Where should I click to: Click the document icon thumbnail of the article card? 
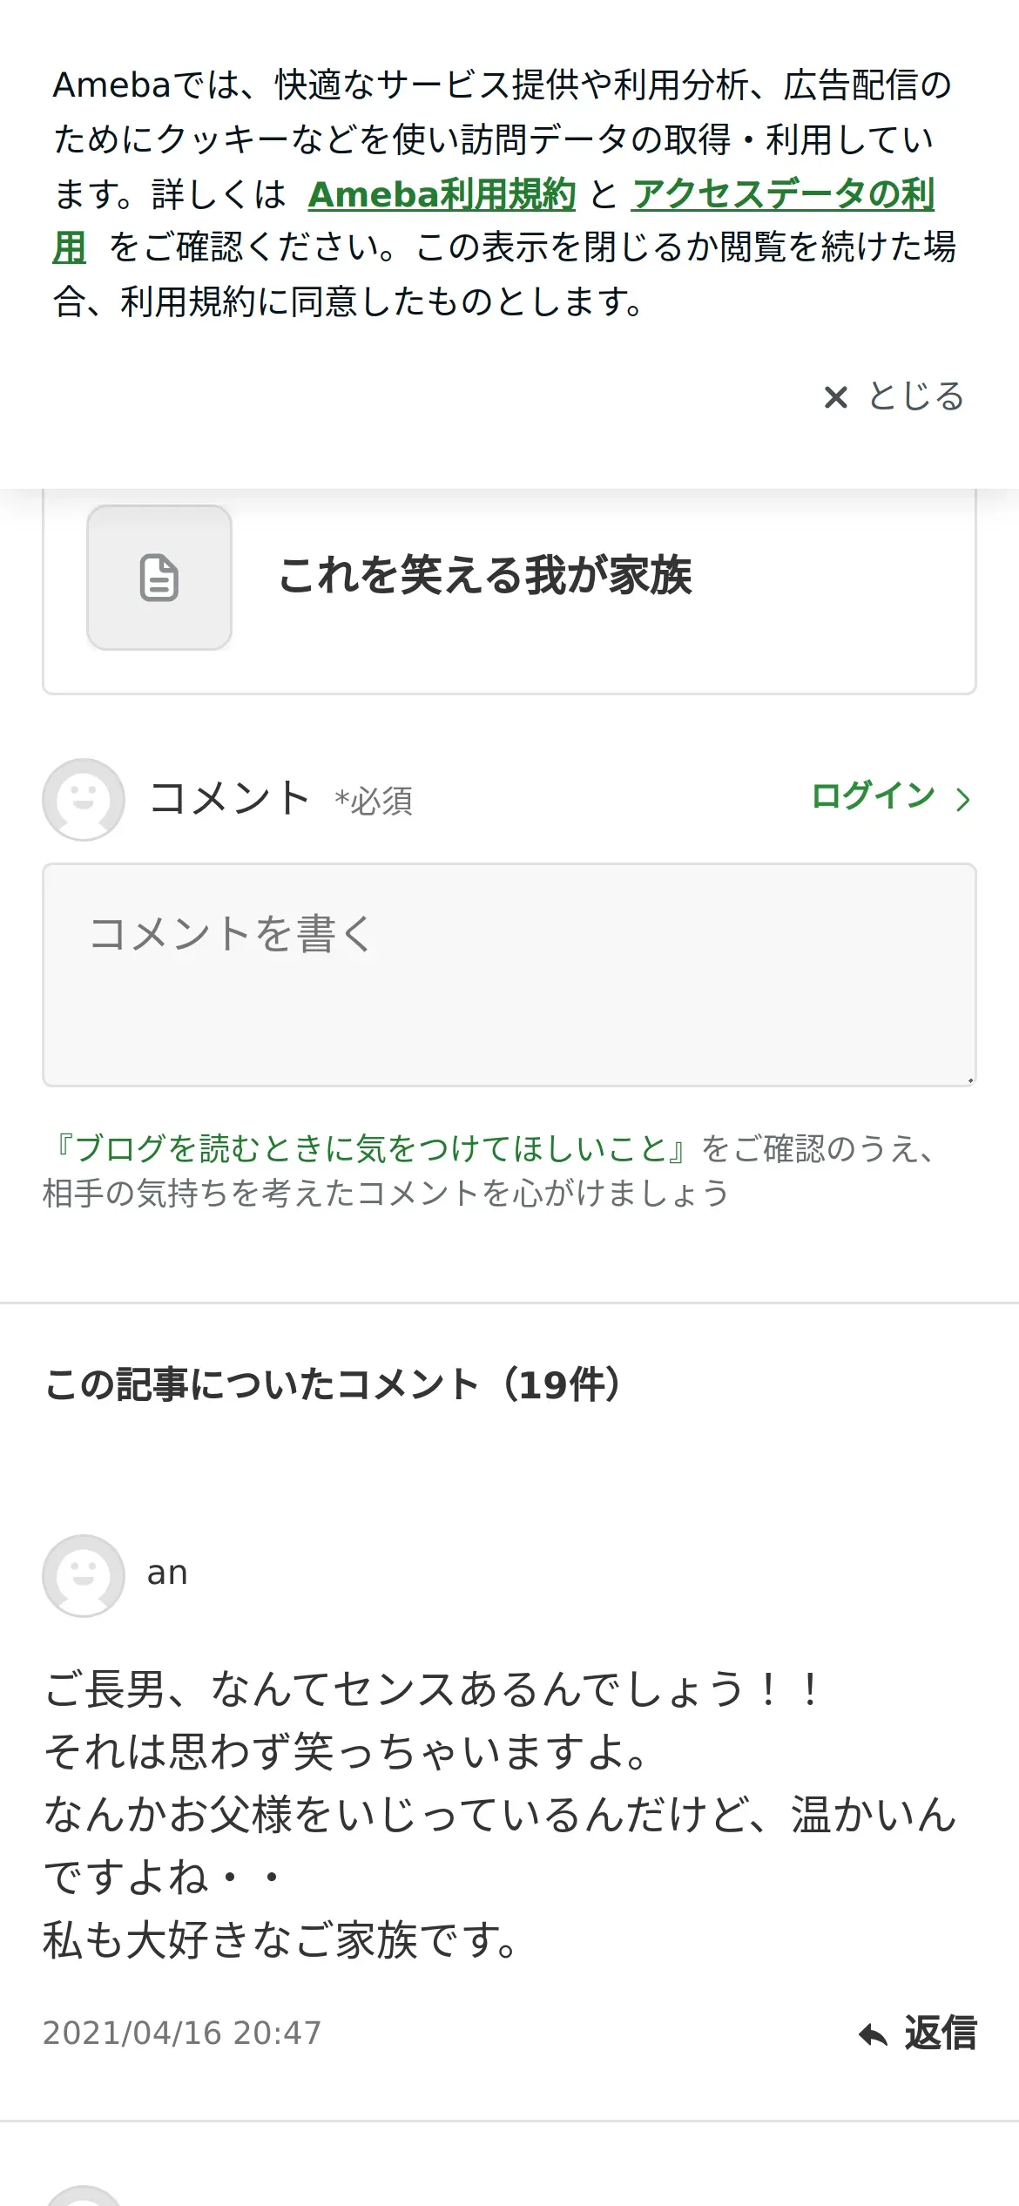pos(159,578)
